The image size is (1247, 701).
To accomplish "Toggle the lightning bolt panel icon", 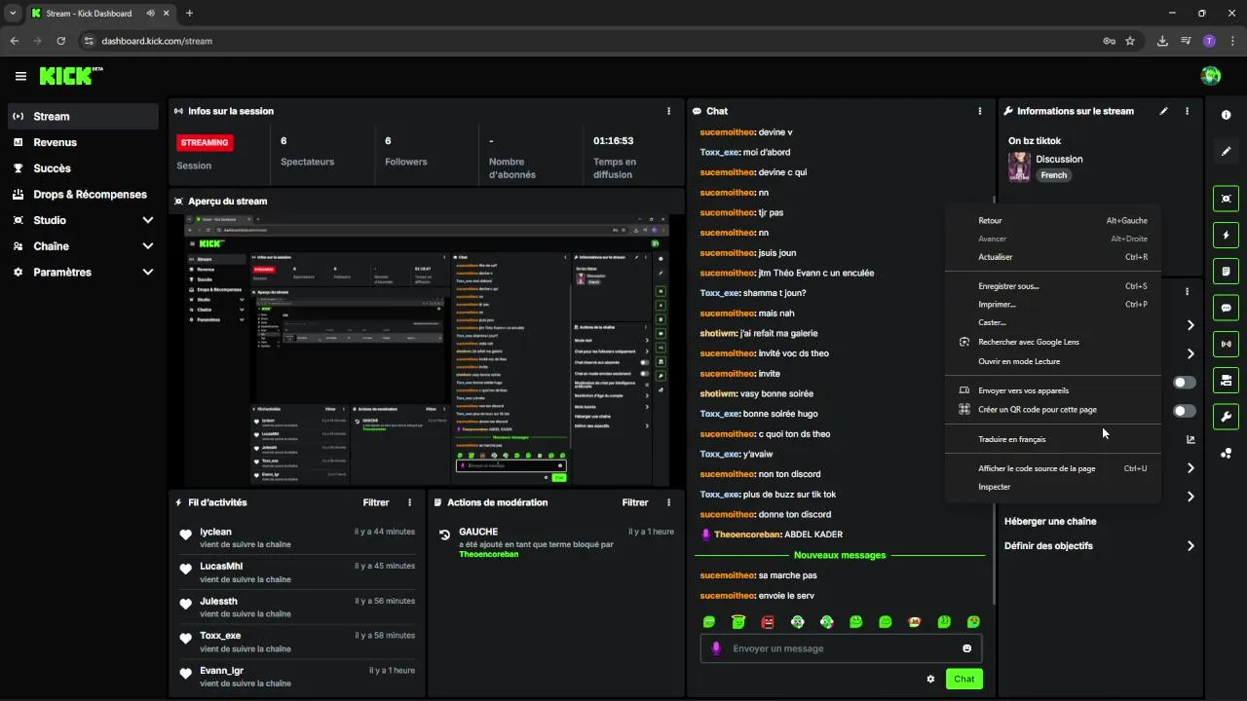I will (x=1226, y=235).
